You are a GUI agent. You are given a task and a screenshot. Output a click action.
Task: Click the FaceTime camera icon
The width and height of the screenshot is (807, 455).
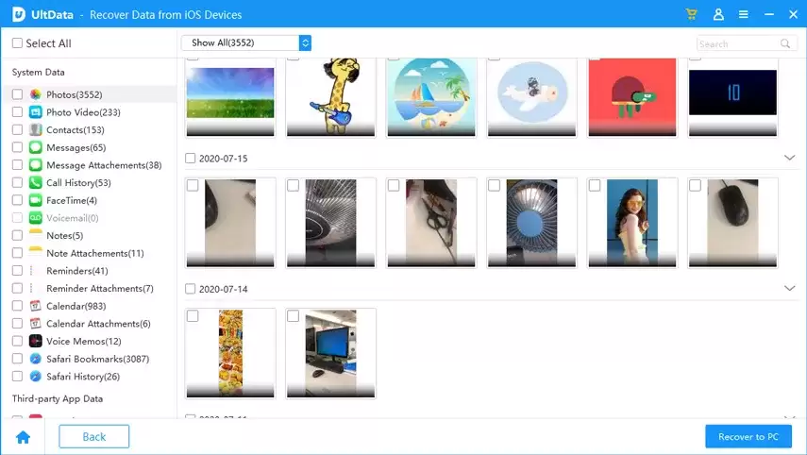click(x=36, y=200)
